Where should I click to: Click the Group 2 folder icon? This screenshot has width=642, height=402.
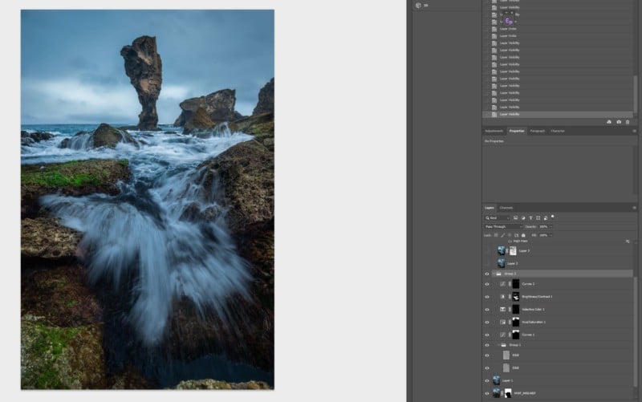tap(498, 274)
